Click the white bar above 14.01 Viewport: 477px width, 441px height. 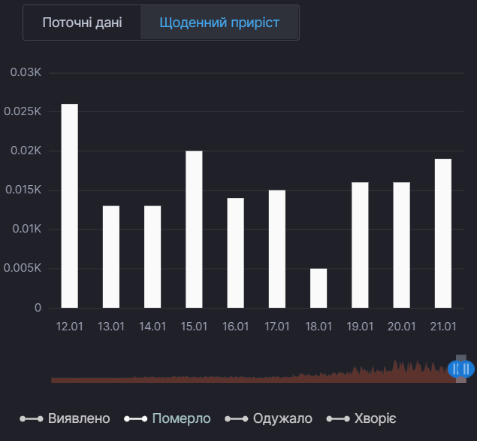152,257
